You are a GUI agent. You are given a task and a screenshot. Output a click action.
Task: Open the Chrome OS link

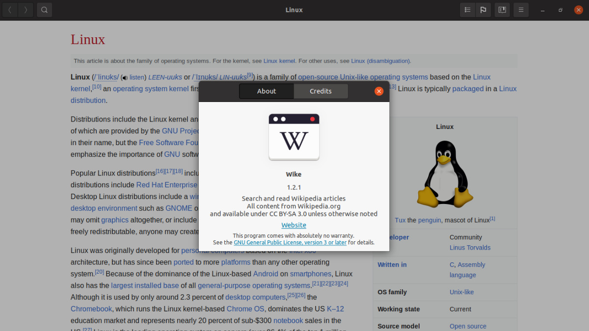pos(245,309)
